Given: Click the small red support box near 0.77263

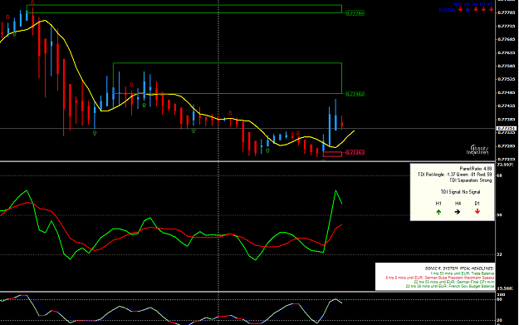Looking at the screenshot, I should click(x=332, y=154).
